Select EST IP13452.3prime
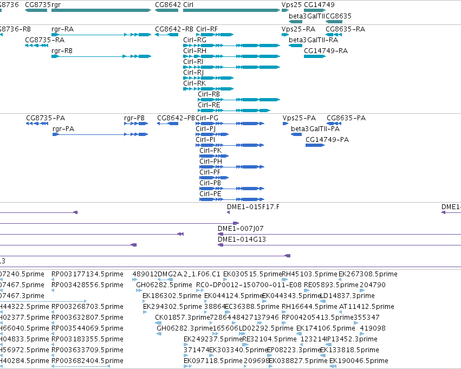The image size is (461, 369). click(328, 345)
